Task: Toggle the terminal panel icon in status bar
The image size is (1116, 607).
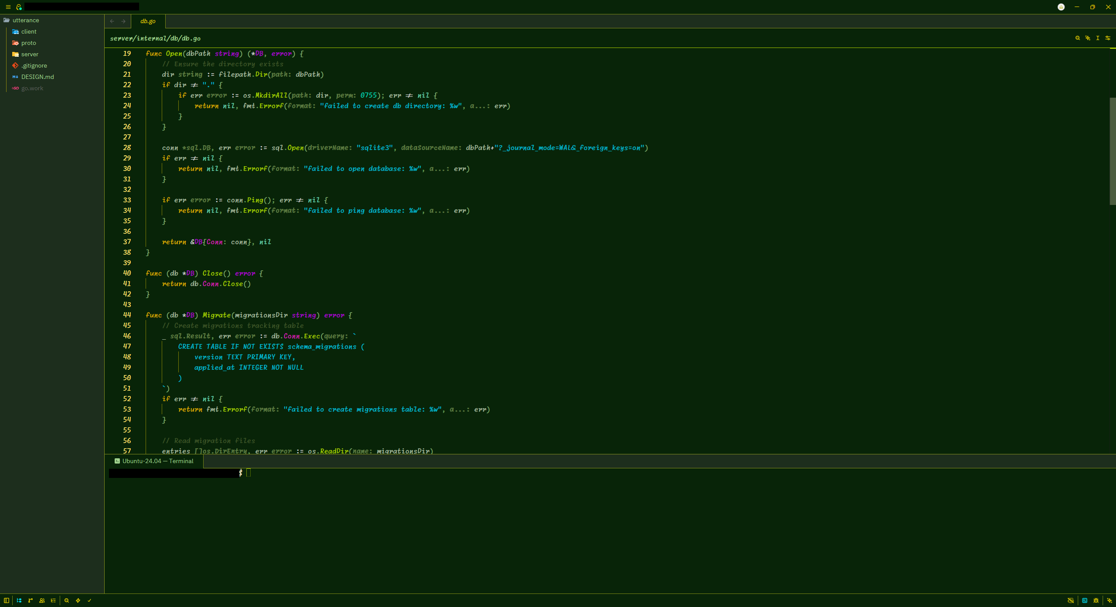Action: click(1085, 600)
